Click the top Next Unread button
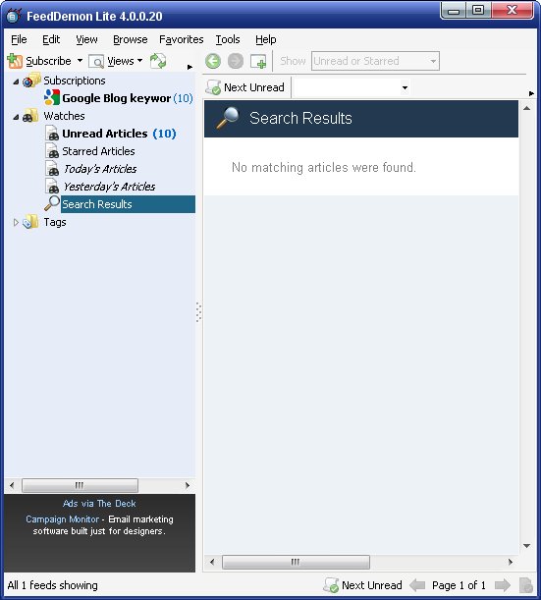Viewport: 541px width, 600px height. [x=245, y=87]
